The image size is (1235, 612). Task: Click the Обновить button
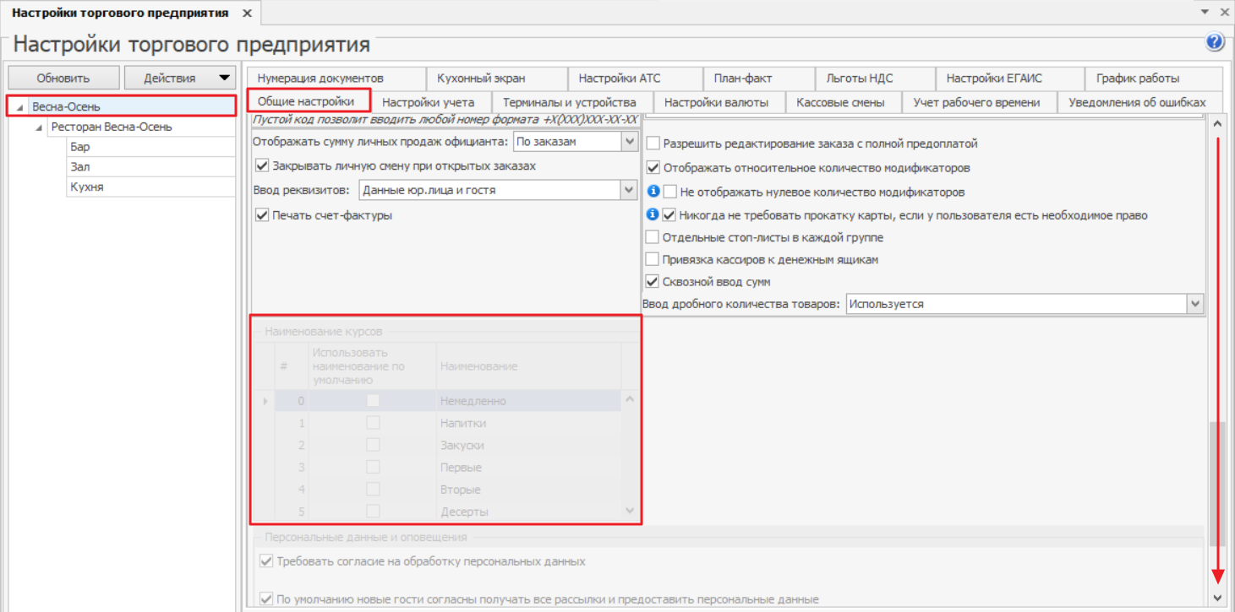63,78
